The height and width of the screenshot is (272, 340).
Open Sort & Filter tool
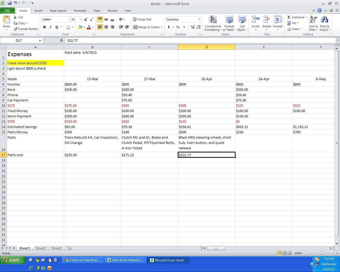(x=313, y=23)
